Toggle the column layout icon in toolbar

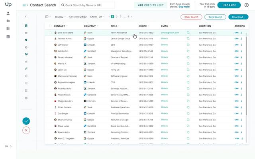(47, 17)
